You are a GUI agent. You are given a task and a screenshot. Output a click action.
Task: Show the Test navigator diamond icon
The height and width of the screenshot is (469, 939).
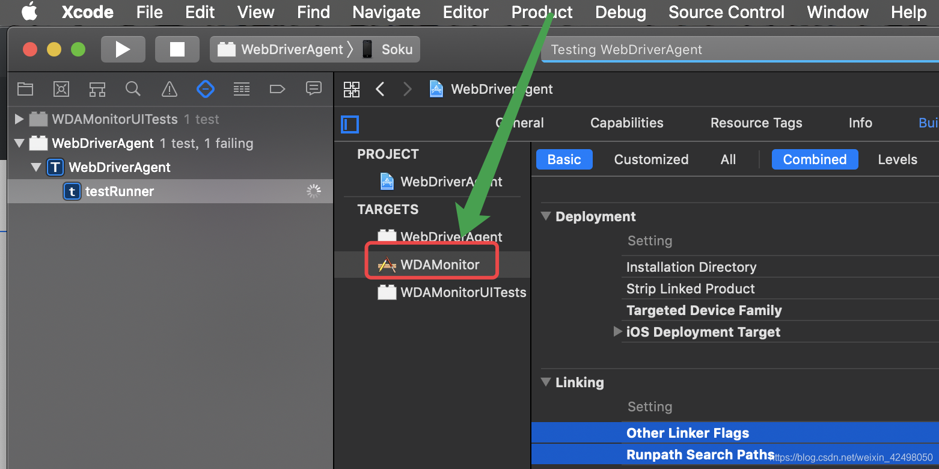pos(206,90)
